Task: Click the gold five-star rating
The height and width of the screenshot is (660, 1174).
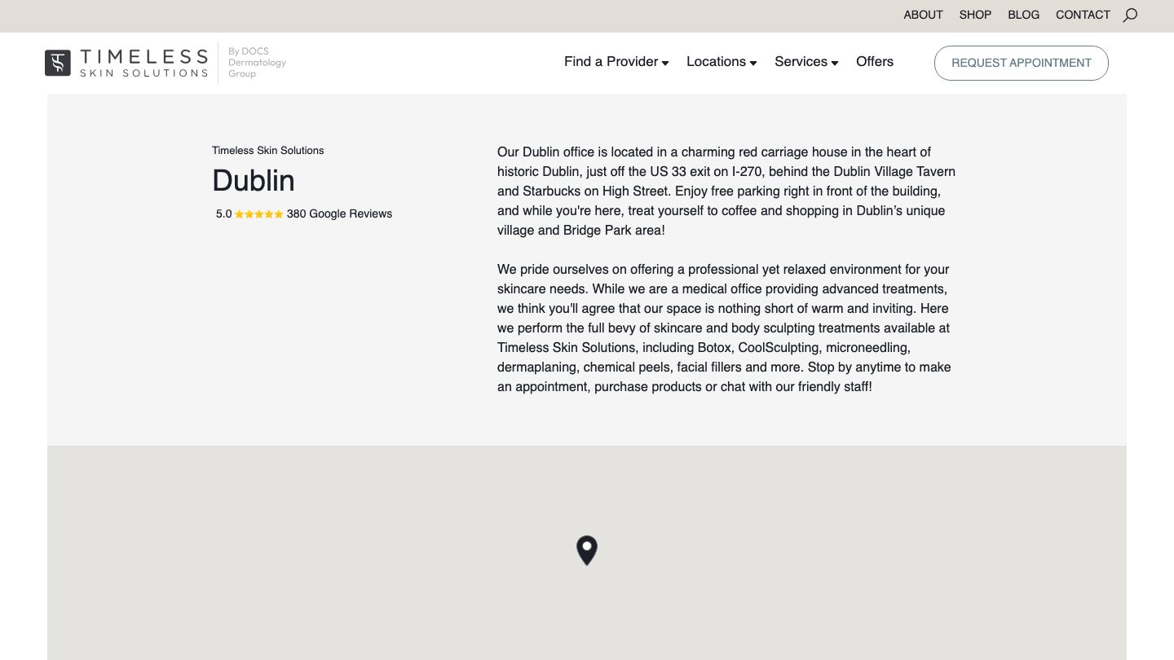Action: pos(259,214)
